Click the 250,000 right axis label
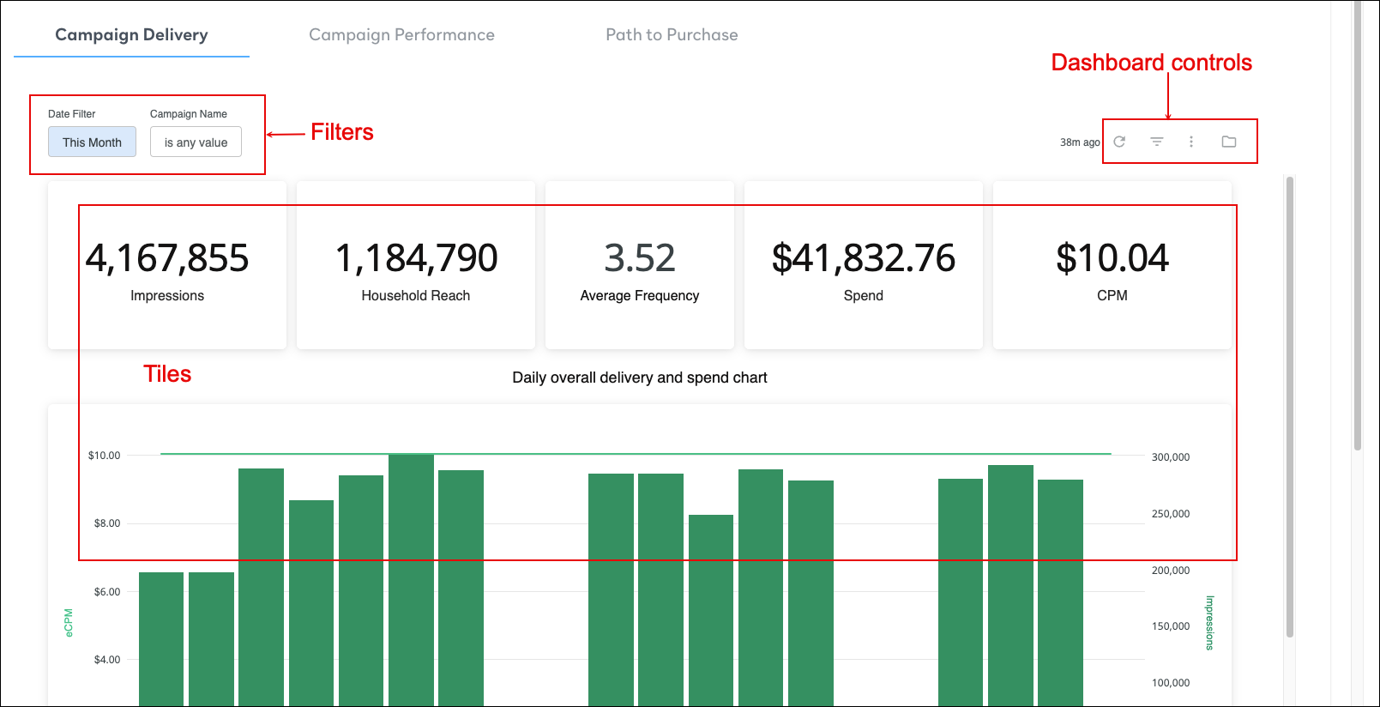The height and width of the screenshot is (707, 1380). (x=1171, y=514)
